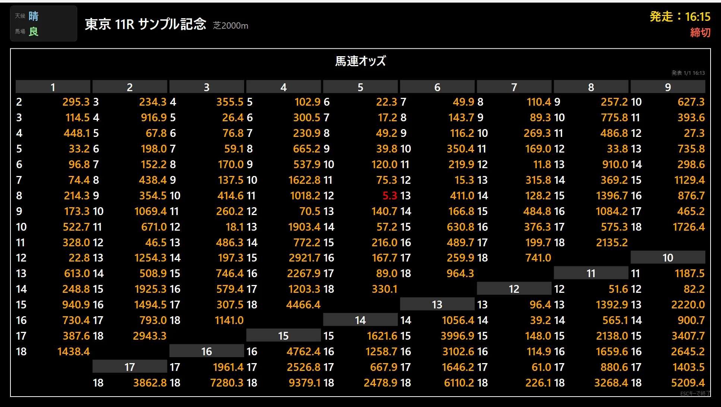
Task: Select the 9379.1 odds value
Action: click(x=305, y=382)
